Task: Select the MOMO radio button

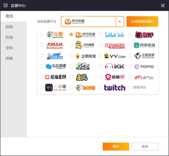Action: (130, 66)
